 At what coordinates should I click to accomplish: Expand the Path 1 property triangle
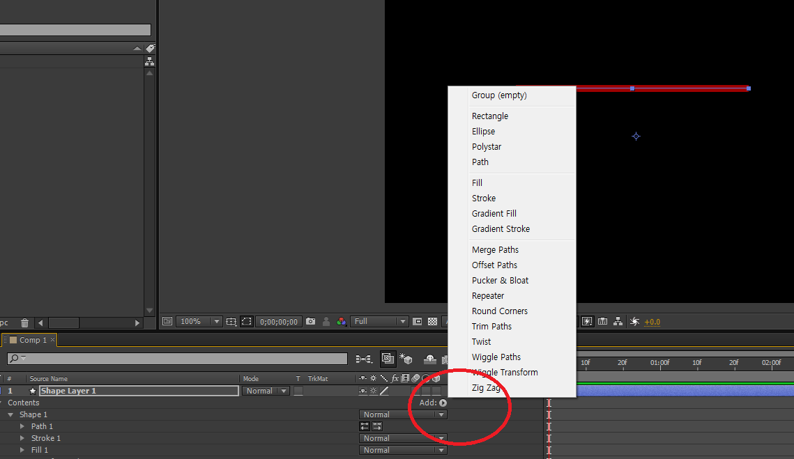[22, 426]
